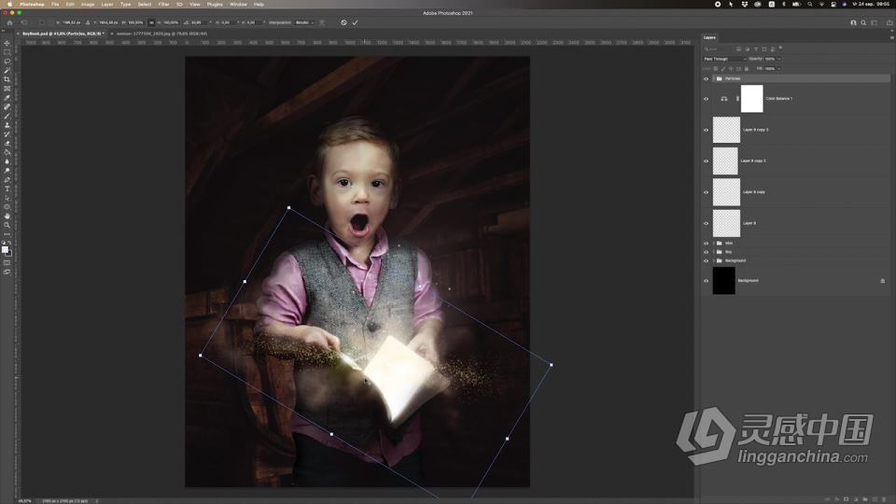Click the foreground color swatch
Viewport: 896px width, 504px height.
coord(6,250)
